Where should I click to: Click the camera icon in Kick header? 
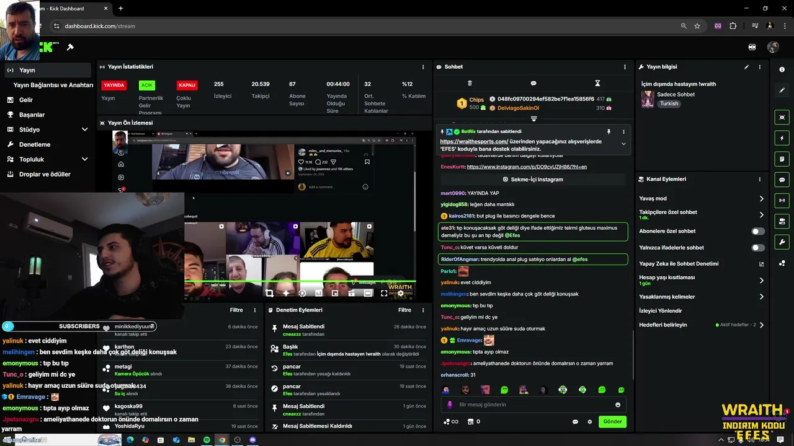tap(752, 47)
